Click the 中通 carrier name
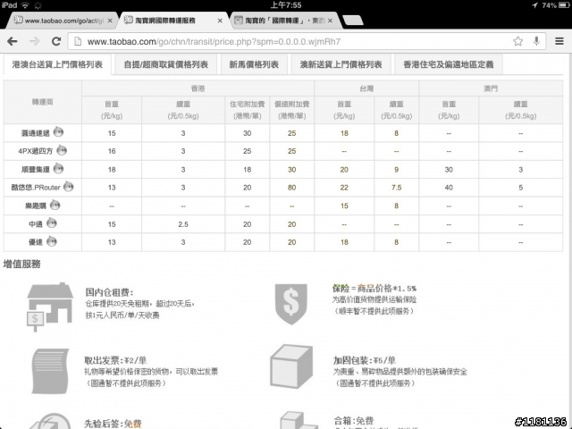This screenshot has height=429, width=572. (36, 224)
